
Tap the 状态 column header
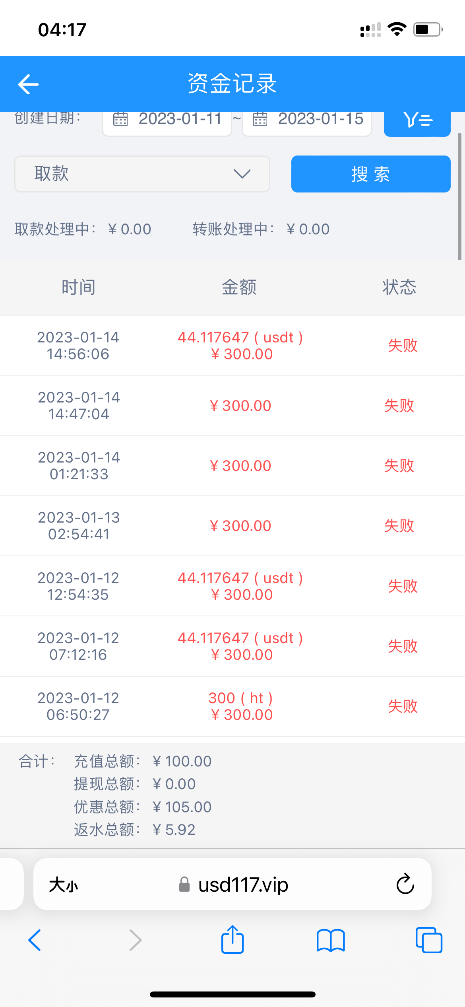pos(399,287)
